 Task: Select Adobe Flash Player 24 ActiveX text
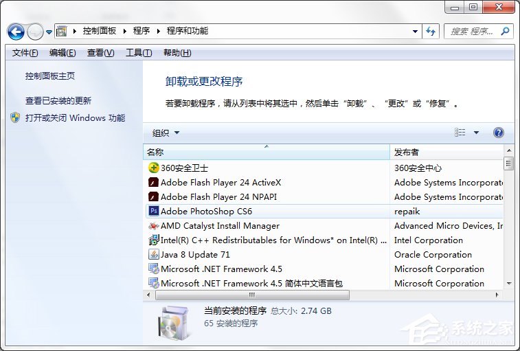click(x=221, y=183)
